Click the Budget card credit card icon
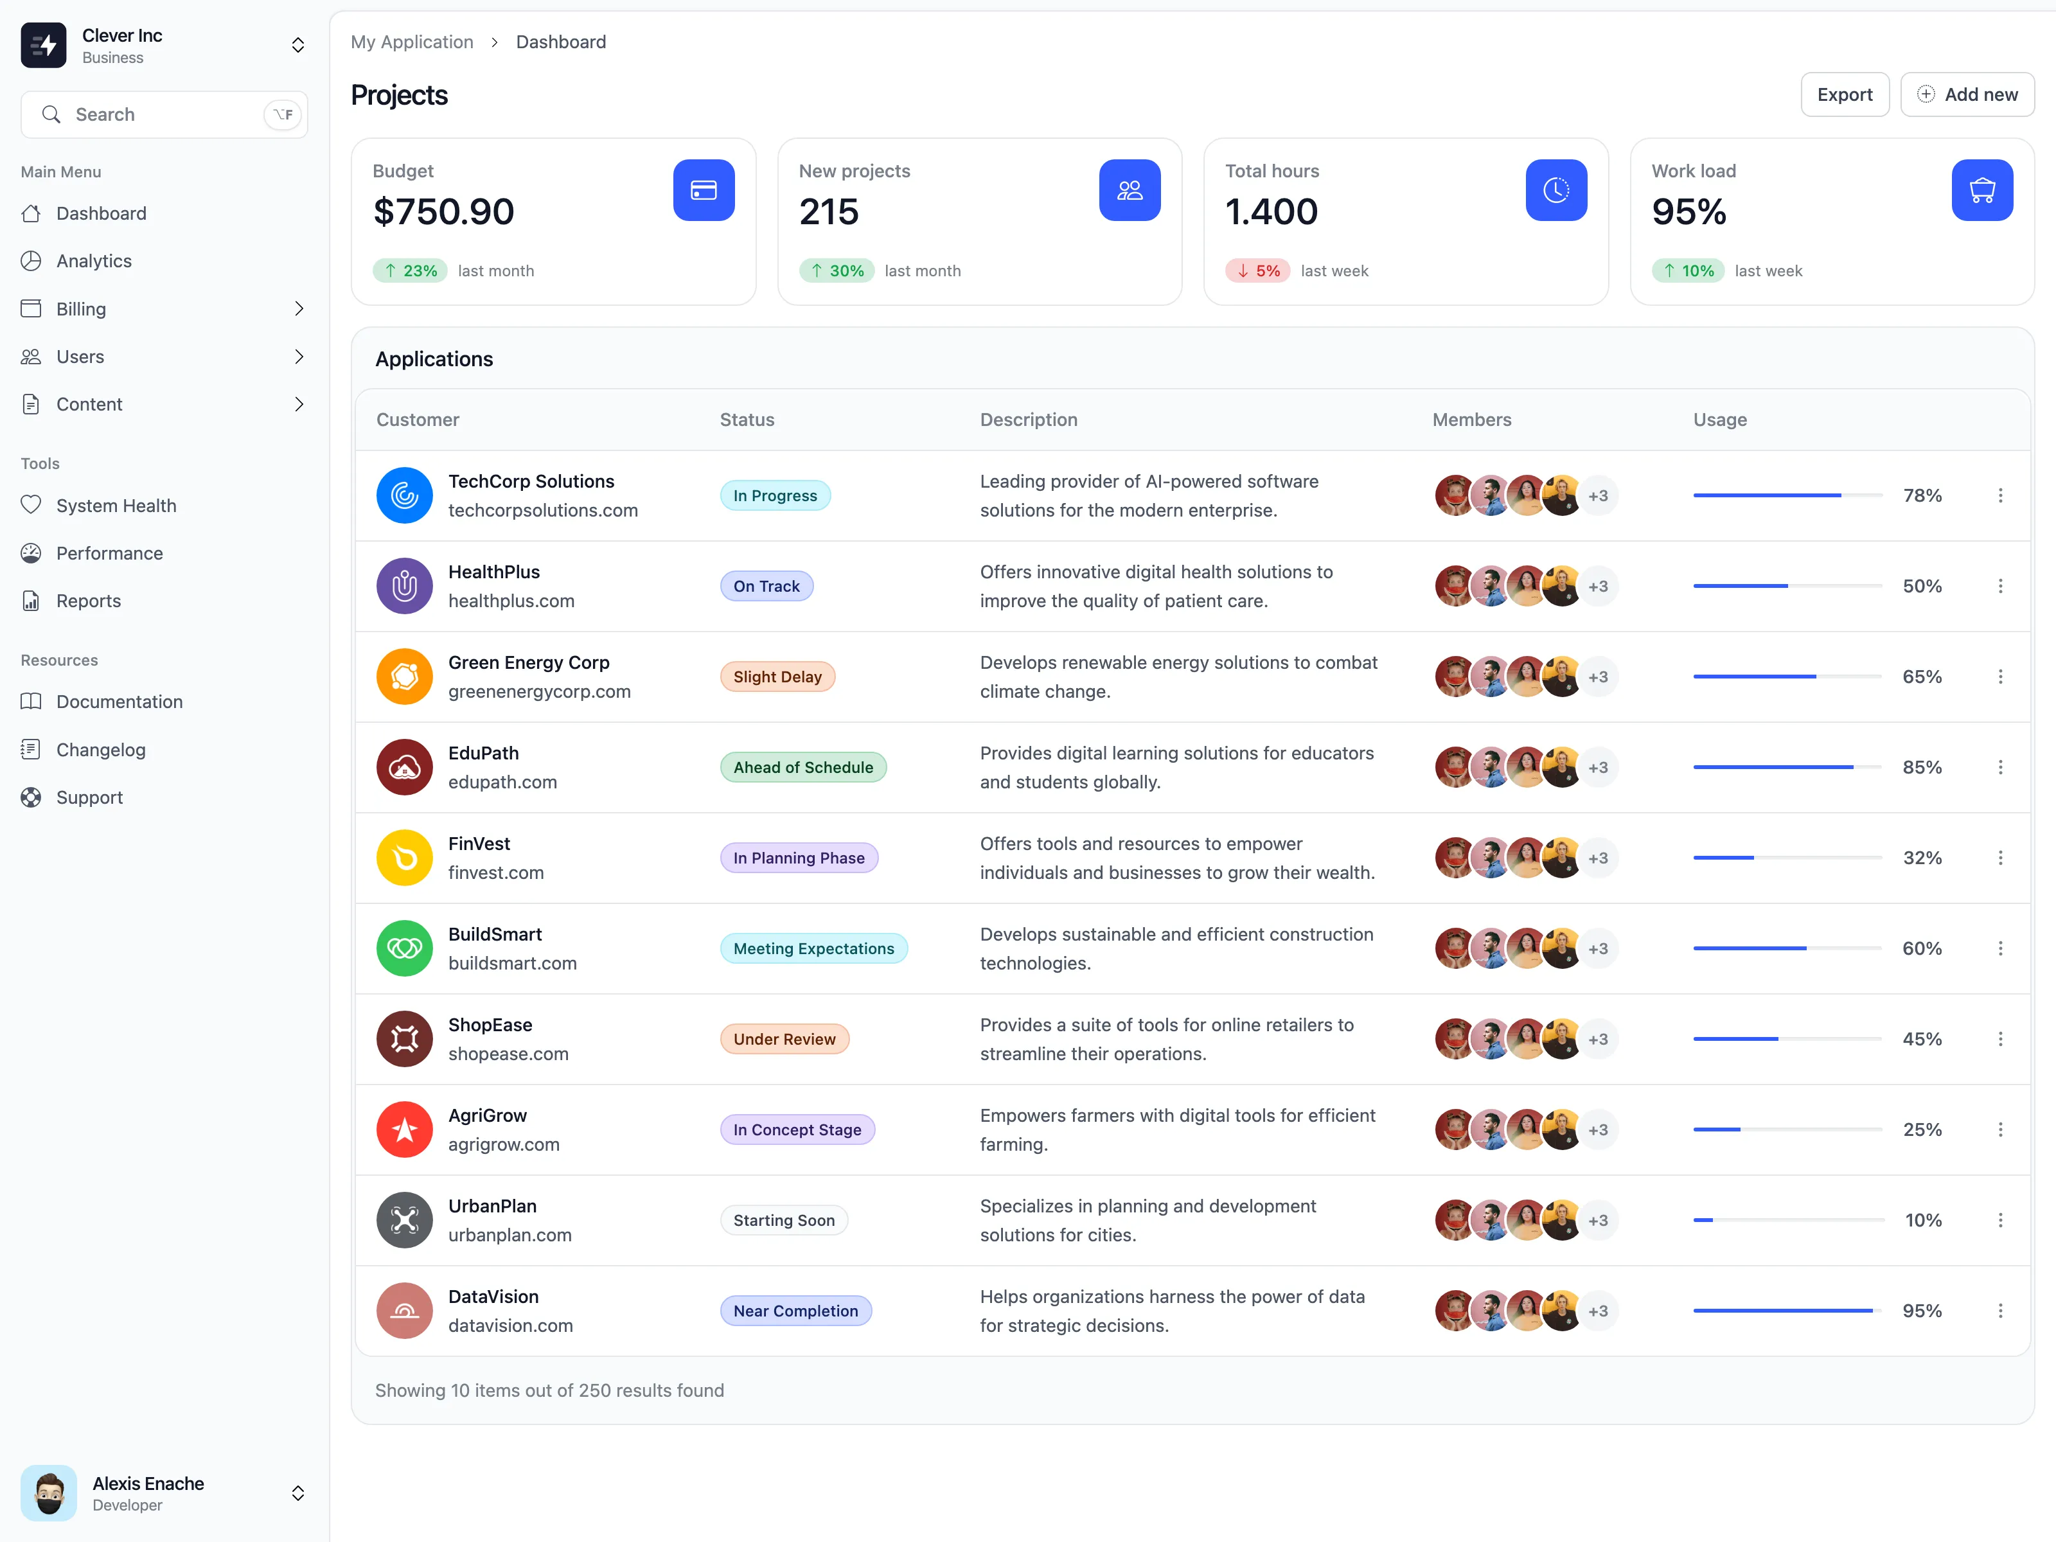Screen dimensions: 2056x1542 [704, 191]
